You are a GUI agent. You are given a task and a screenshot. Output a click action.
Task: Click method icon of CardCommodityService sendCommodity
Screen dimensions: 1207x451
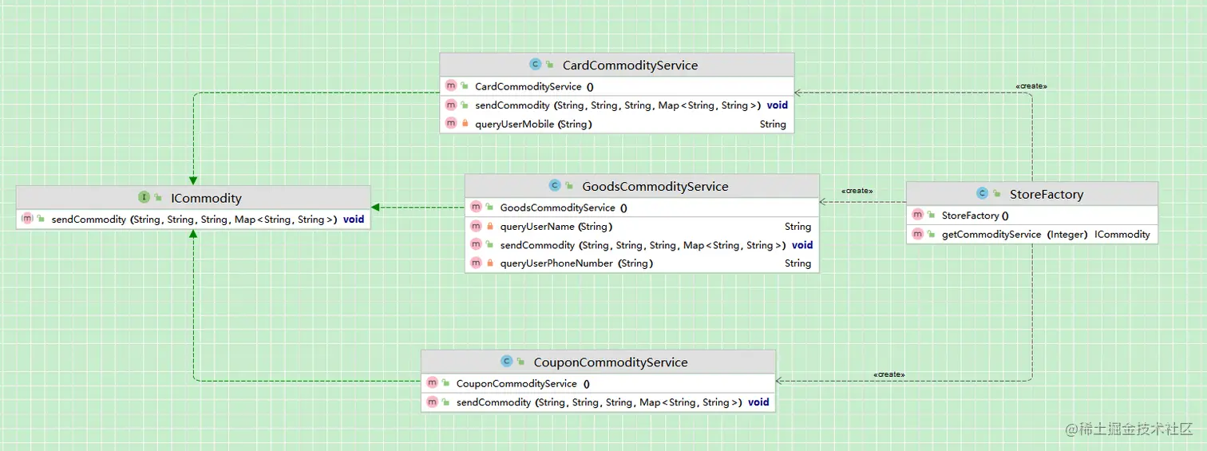(451, 105)
